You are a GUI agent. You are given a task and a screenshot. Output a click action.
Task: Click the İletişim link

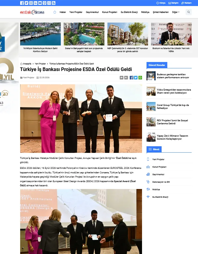[173, 3]
